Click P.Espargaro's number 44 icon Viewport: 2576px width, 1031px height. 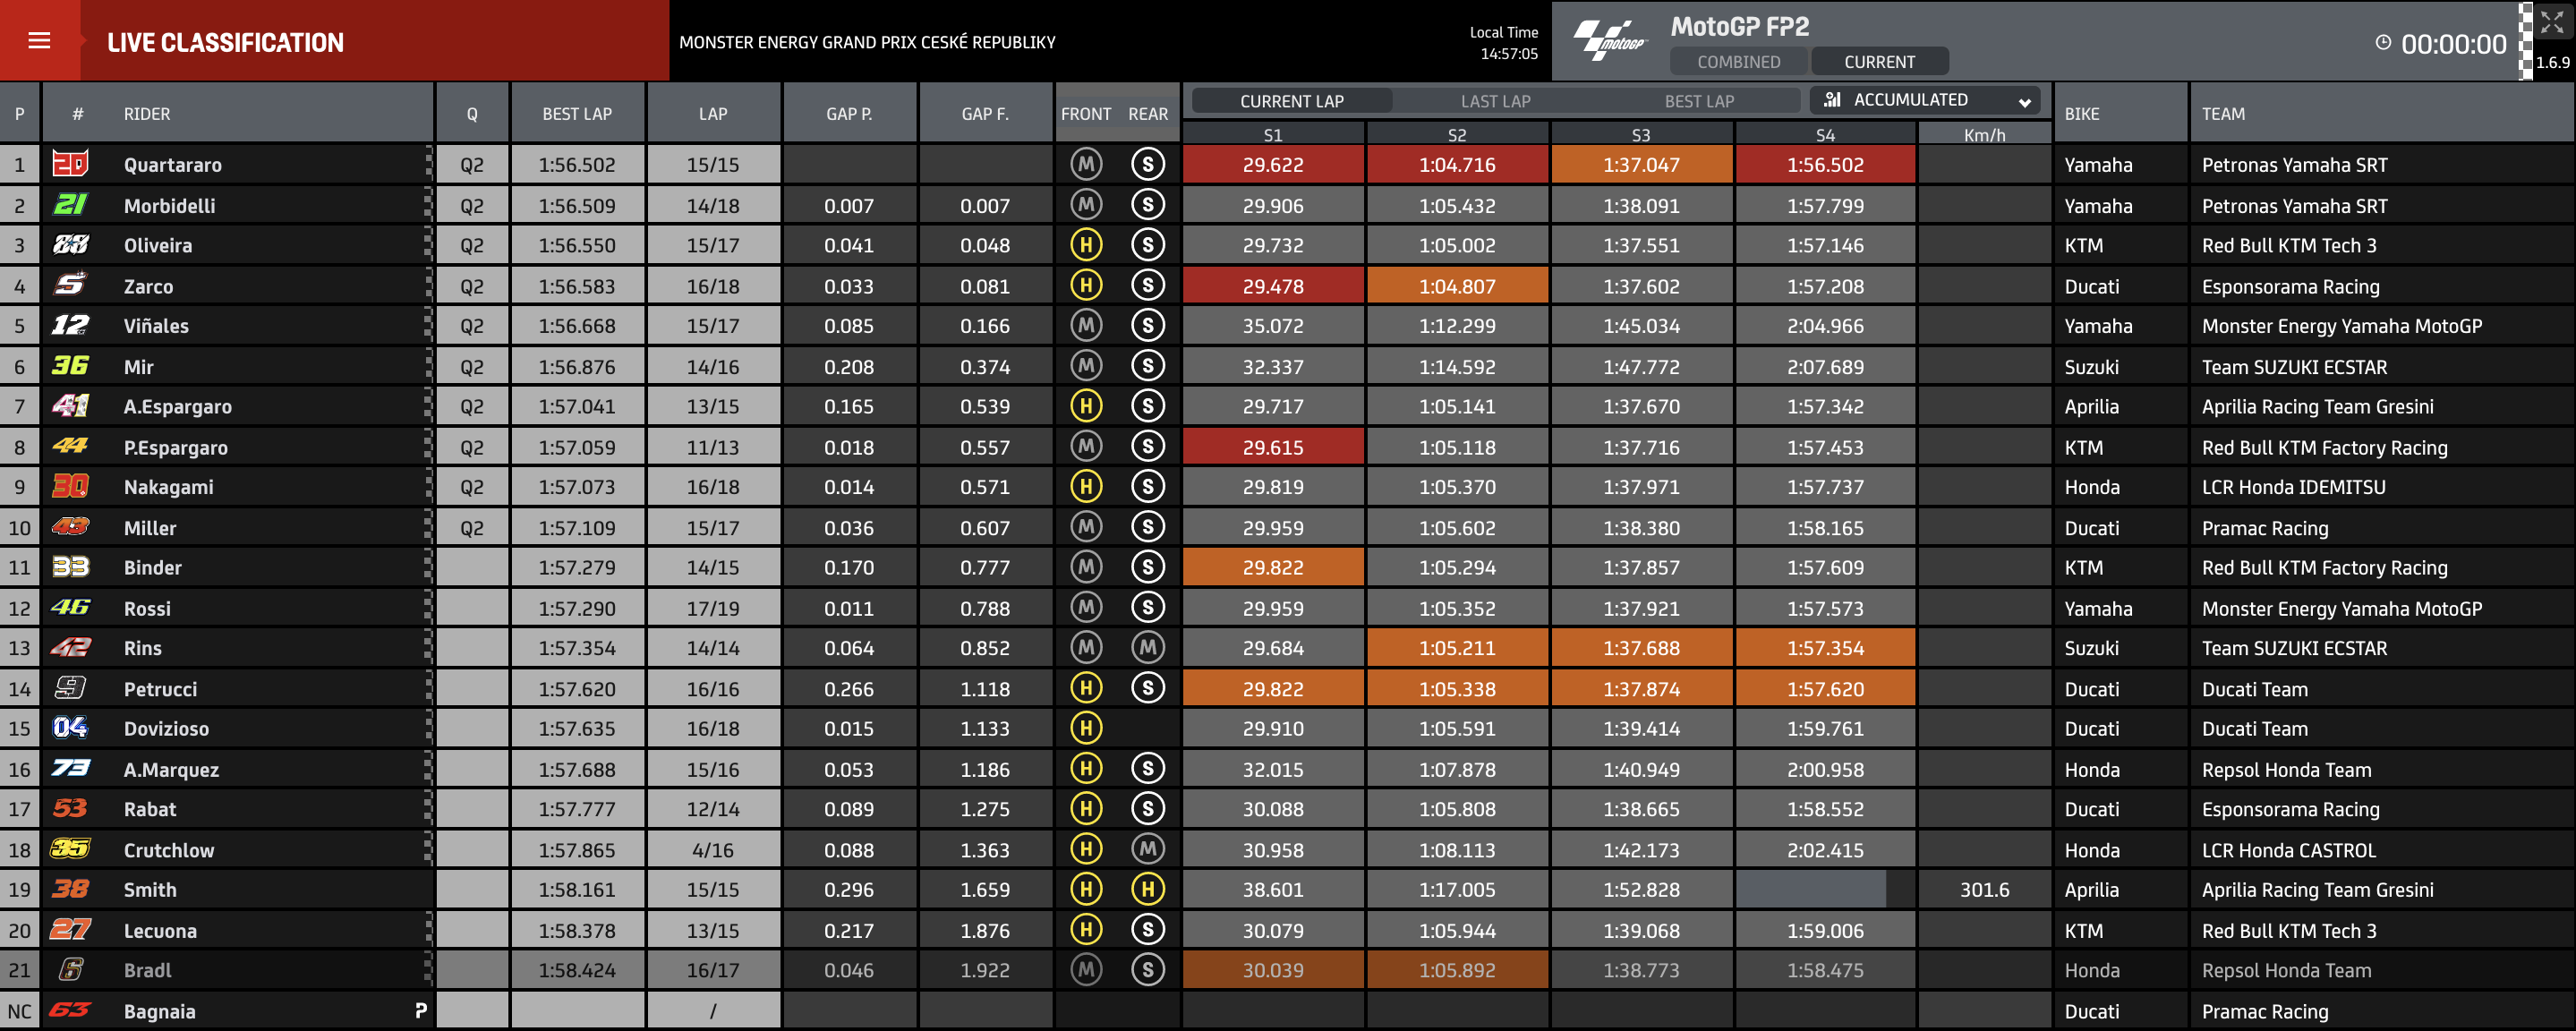click(70, 446)
